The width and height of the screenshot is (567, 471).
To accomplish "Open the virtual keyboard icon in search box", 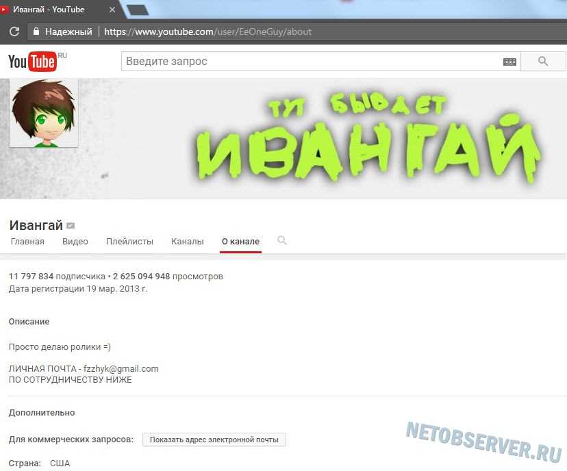I will click(x=509, y=62).
